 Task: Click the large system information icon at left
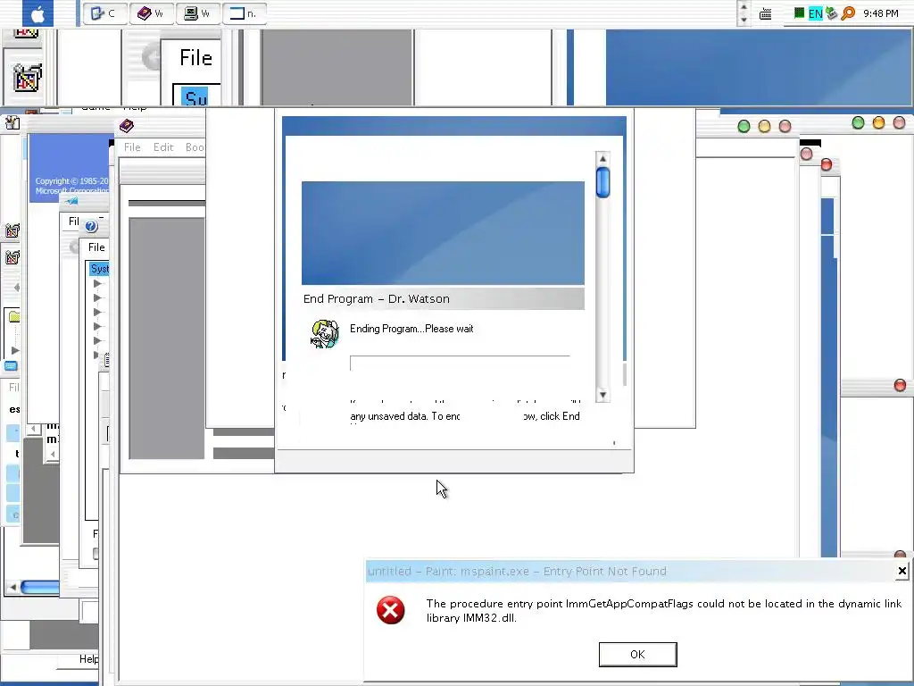click(26, 79)
